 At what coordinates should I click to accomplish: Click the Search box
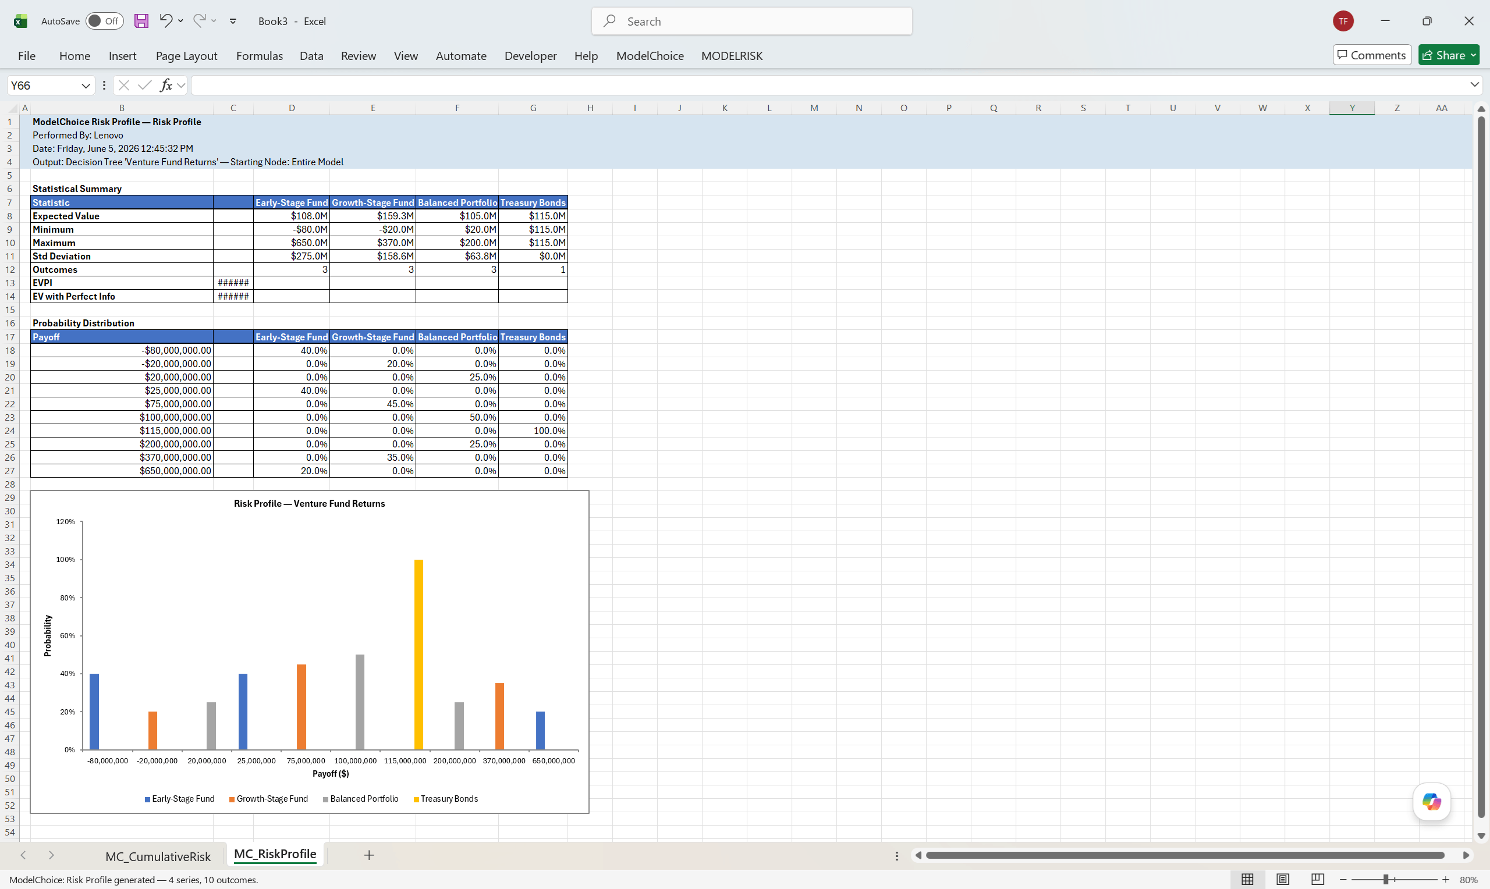coord(751,21)
